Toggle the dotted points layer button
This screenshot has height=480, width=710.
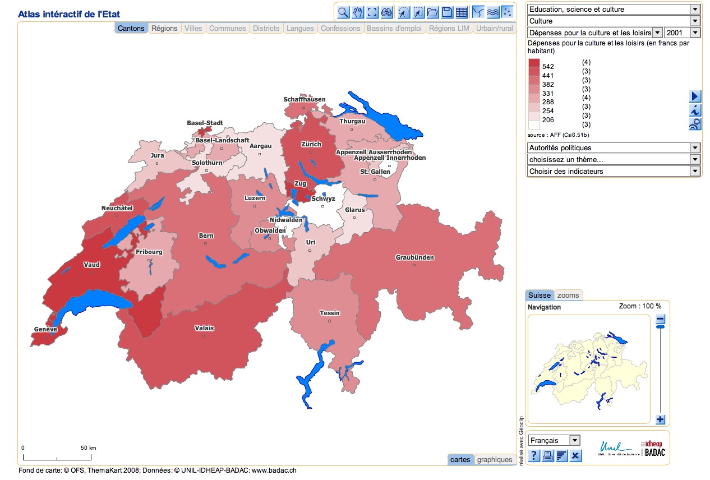[x=507, y=12]
